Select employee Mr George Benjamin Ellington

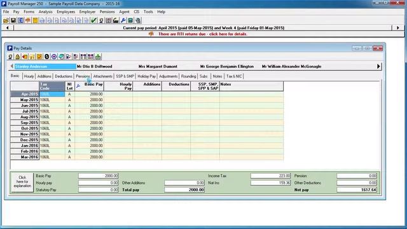(x=227, y=66)
